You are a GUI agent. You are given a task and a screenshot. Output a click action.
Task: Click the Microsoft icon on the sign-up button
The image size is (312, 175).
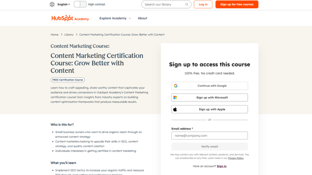coord(175,97)
